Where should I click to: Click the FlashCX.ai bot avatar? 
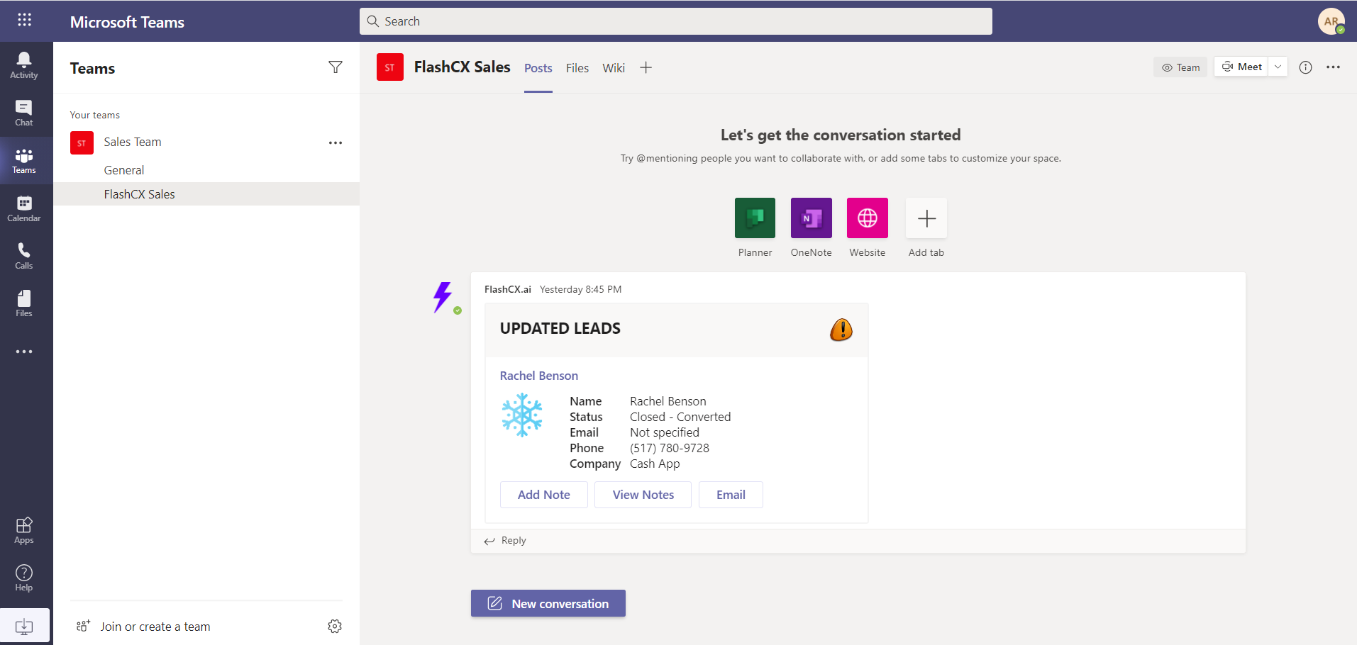pyautogui.click(x=444, y=297)
